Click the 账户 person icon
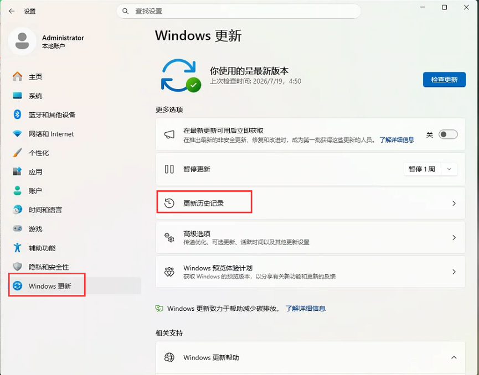Viewport: 479px width, 375px height. (17, 191)
